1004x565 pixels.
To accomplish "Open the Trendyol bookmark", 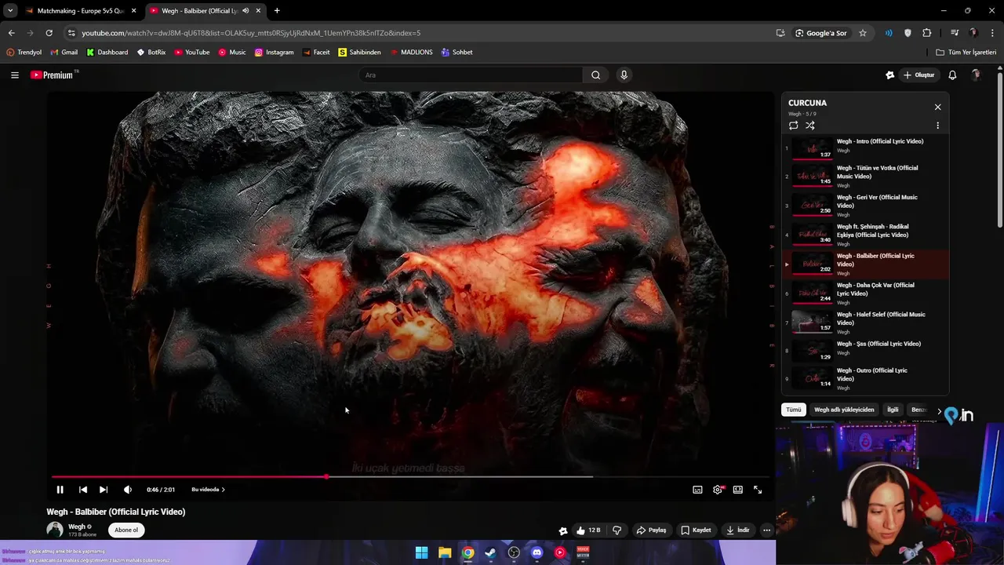I will click(x=24, y=53).
